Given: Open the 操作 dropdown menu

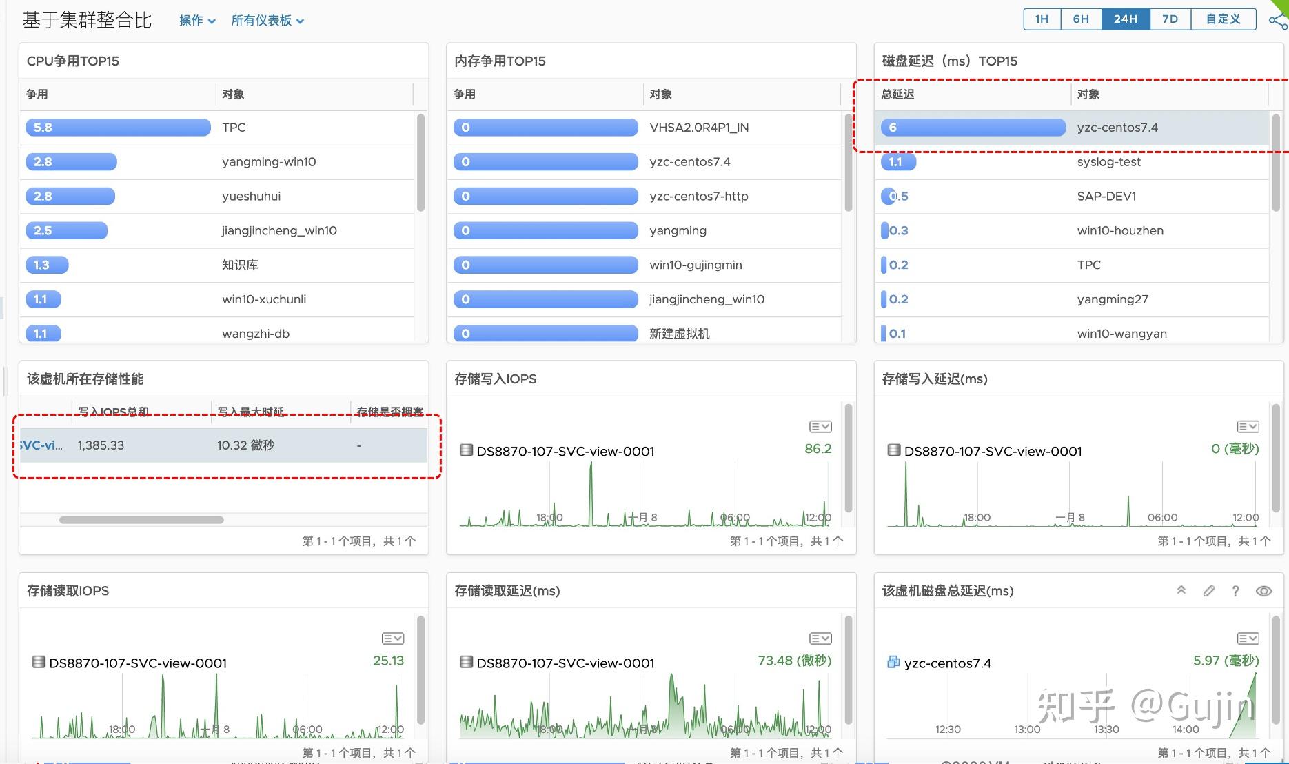Looking at the screenshot, I should point(196,20).
